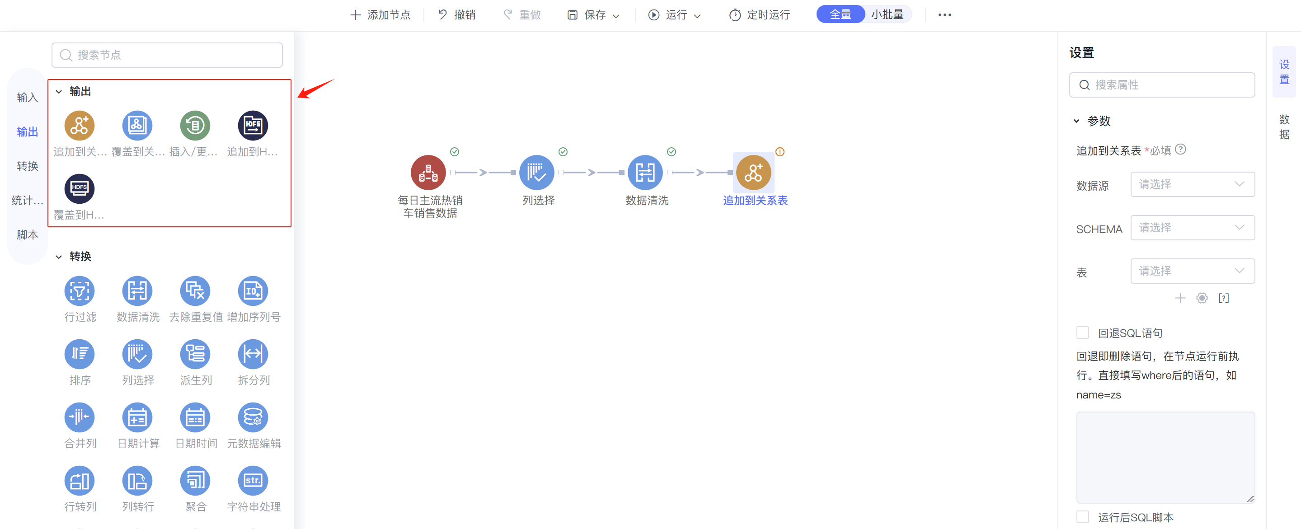This screenshot has height=529, width=1301.
Task: Switch run mode to 小批量
Action: pyautogui.click(x=888, y=14)
